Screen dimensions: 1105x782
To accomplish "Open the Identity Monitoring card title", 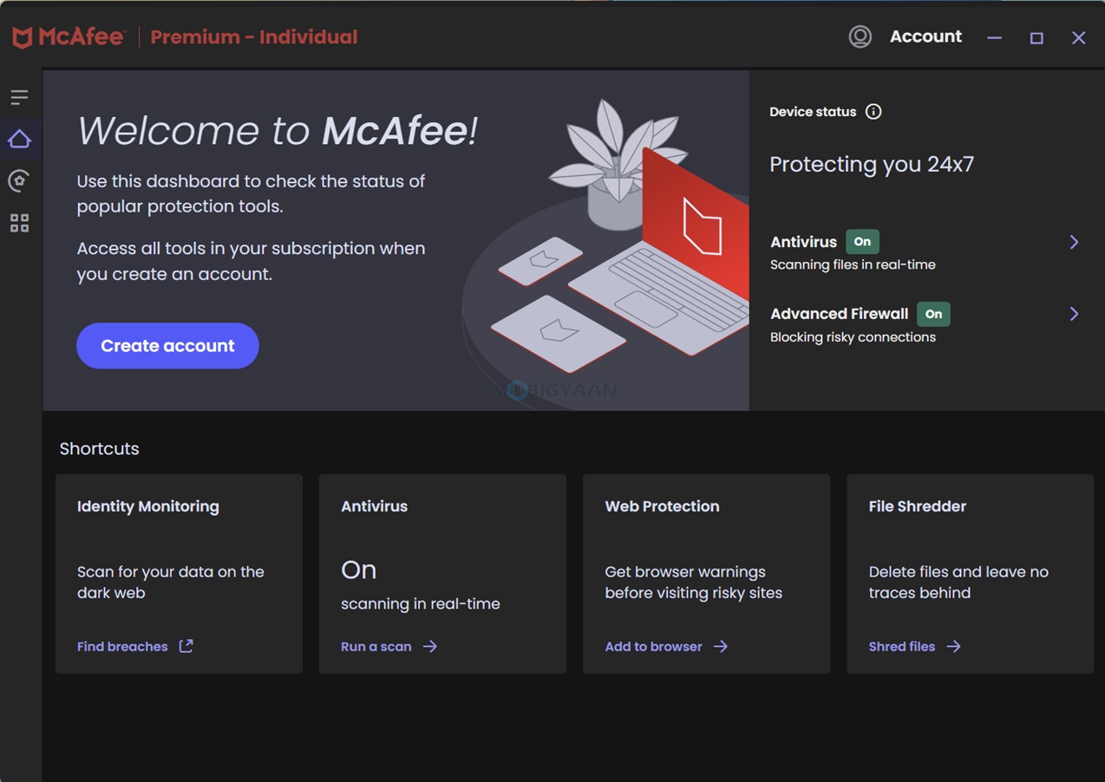I will 148,506.
